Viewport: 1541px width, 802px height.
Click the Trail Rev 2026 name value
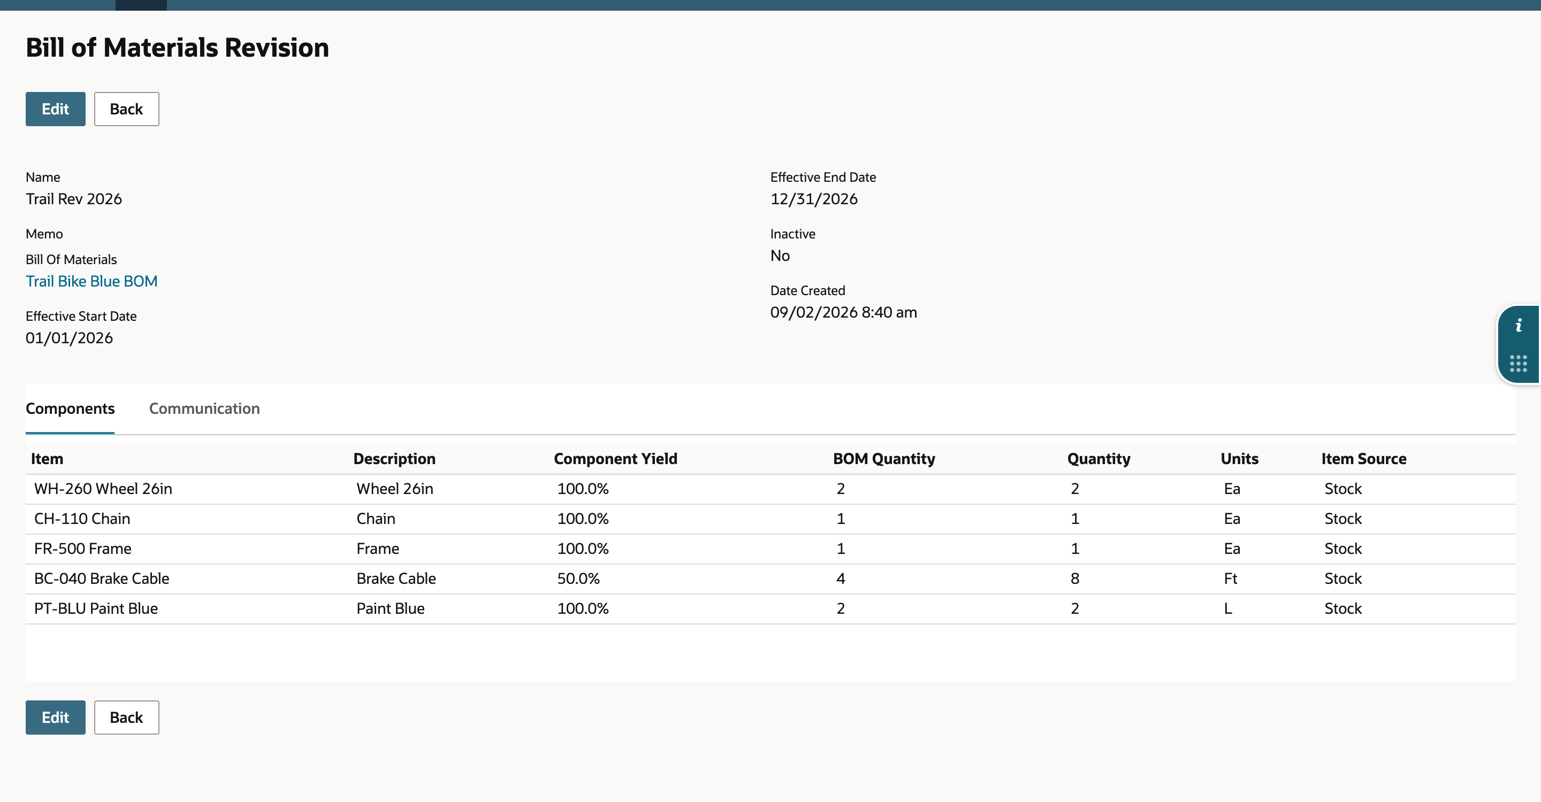click(x=74, y=199)
